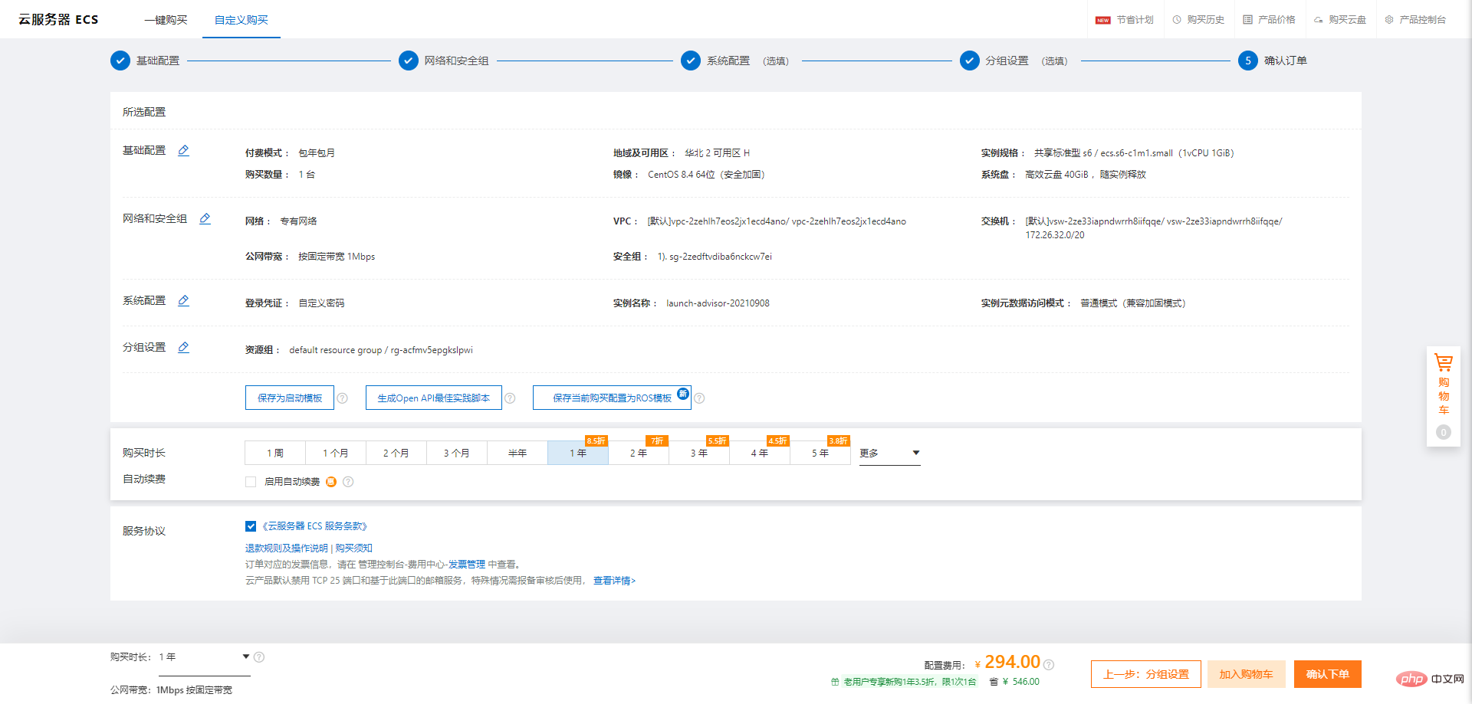Click the 系统配置 step checkmark circle

(x=691, y=61)
